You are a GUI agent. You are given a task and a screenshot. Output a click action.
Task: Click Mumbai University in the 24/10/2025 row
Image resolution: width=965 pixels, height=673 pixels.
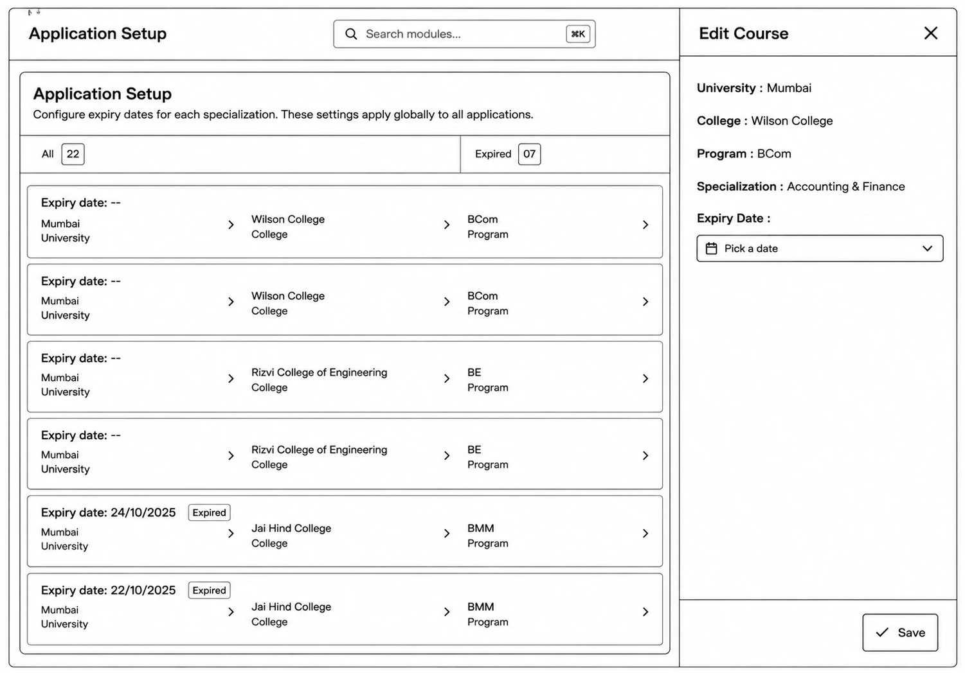pos(64,539)
